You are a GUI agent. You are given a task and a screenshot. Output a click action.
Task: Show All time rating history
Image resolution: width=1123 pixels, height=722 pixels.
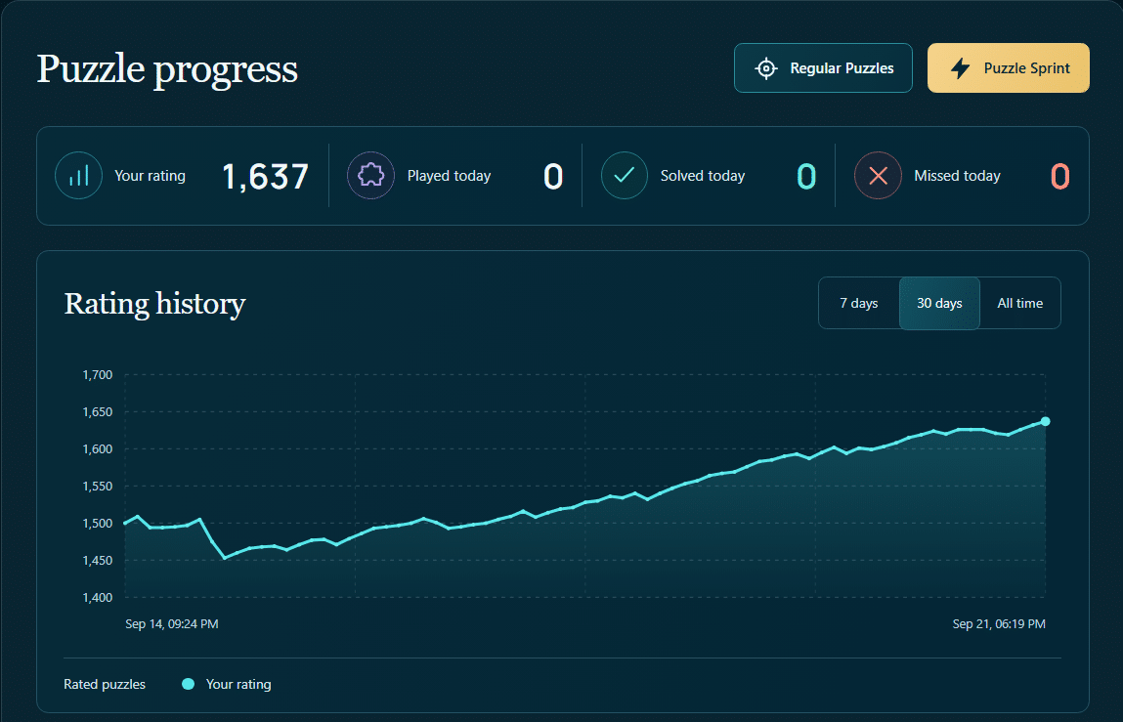[1019, 303]
